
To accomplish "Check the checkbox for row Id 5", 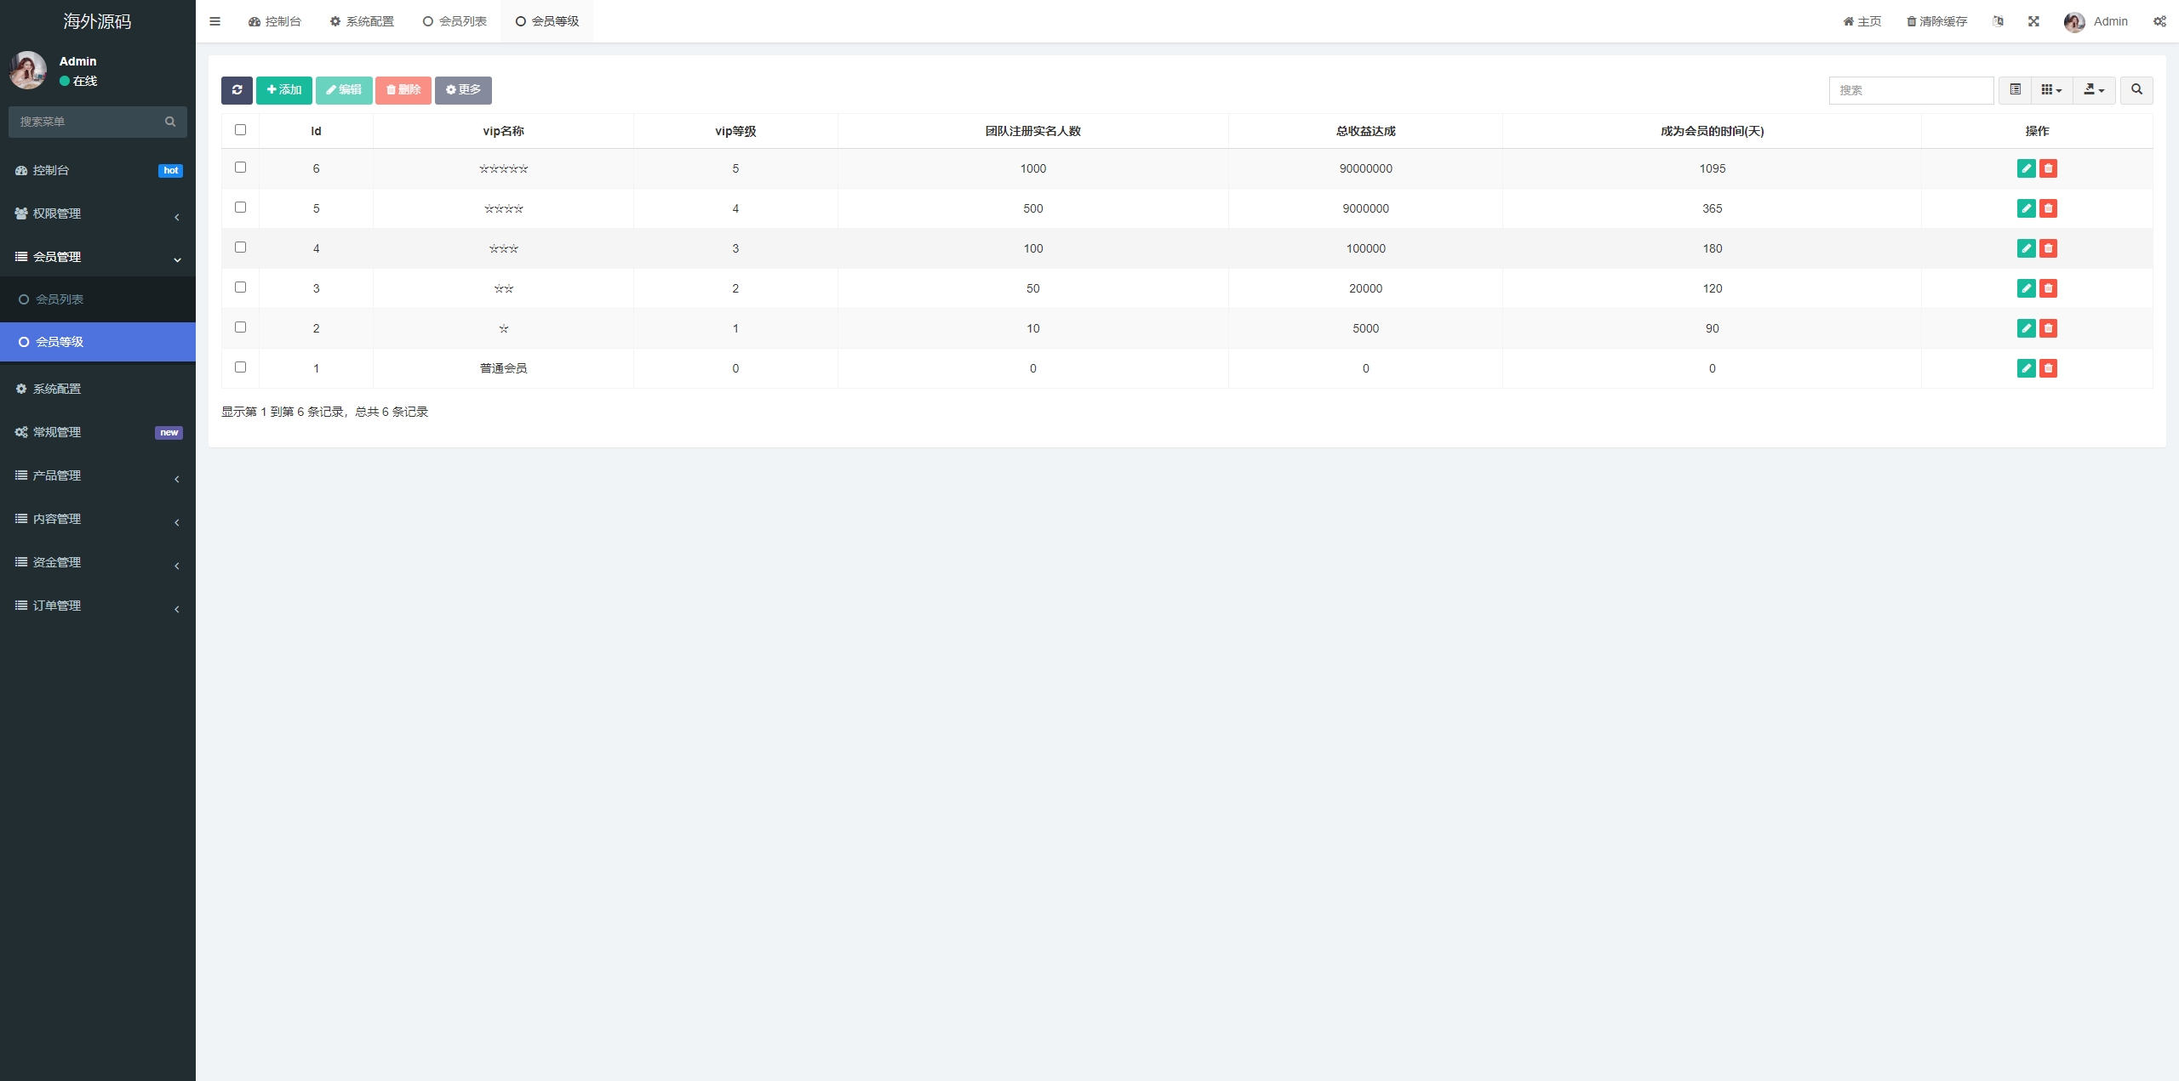I will click(240, 208).
